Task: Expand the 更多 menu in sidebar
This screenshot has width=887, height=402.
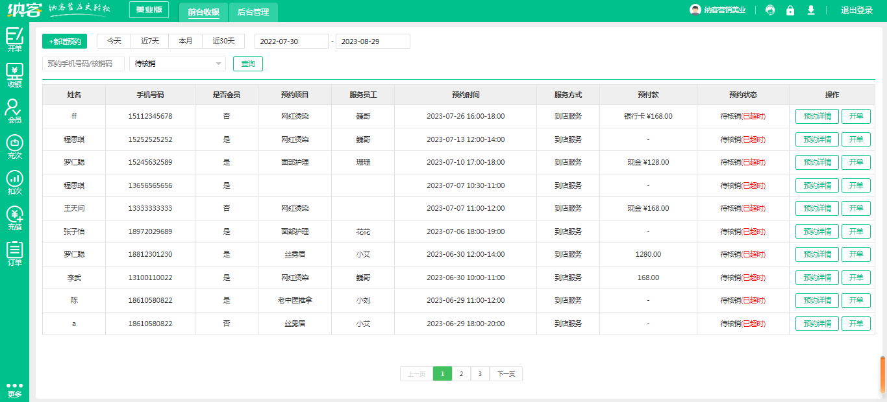Action: (x=14, y=390)
